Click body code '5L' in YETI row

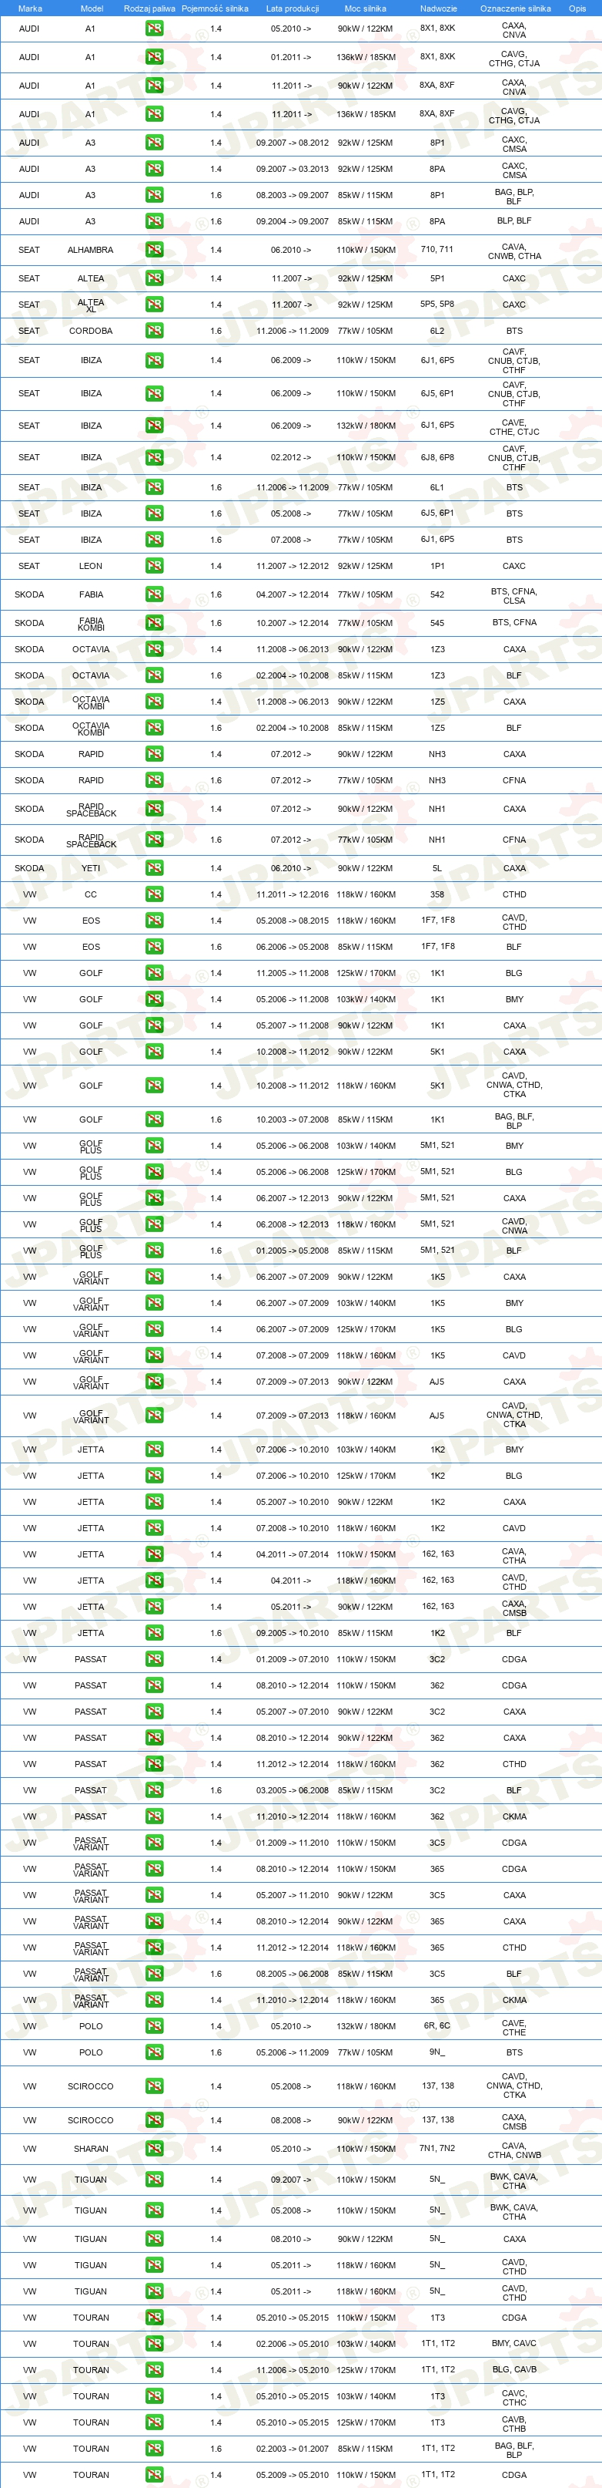tap(437, 868)
